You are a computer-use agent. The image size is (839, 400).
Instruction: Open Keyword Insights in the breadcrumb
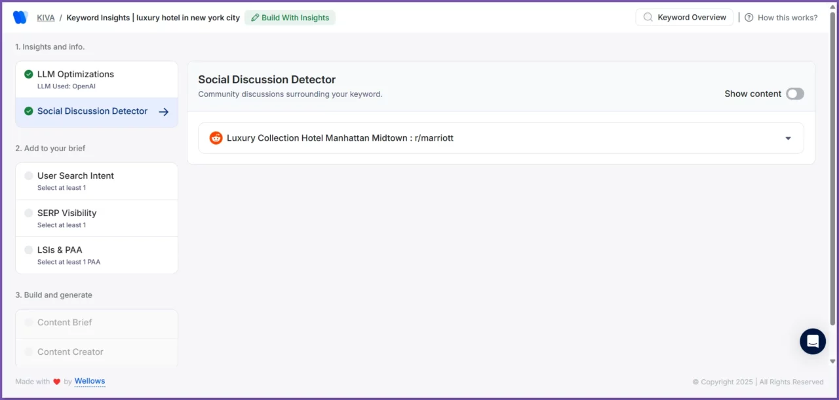(x=97, y=17)
